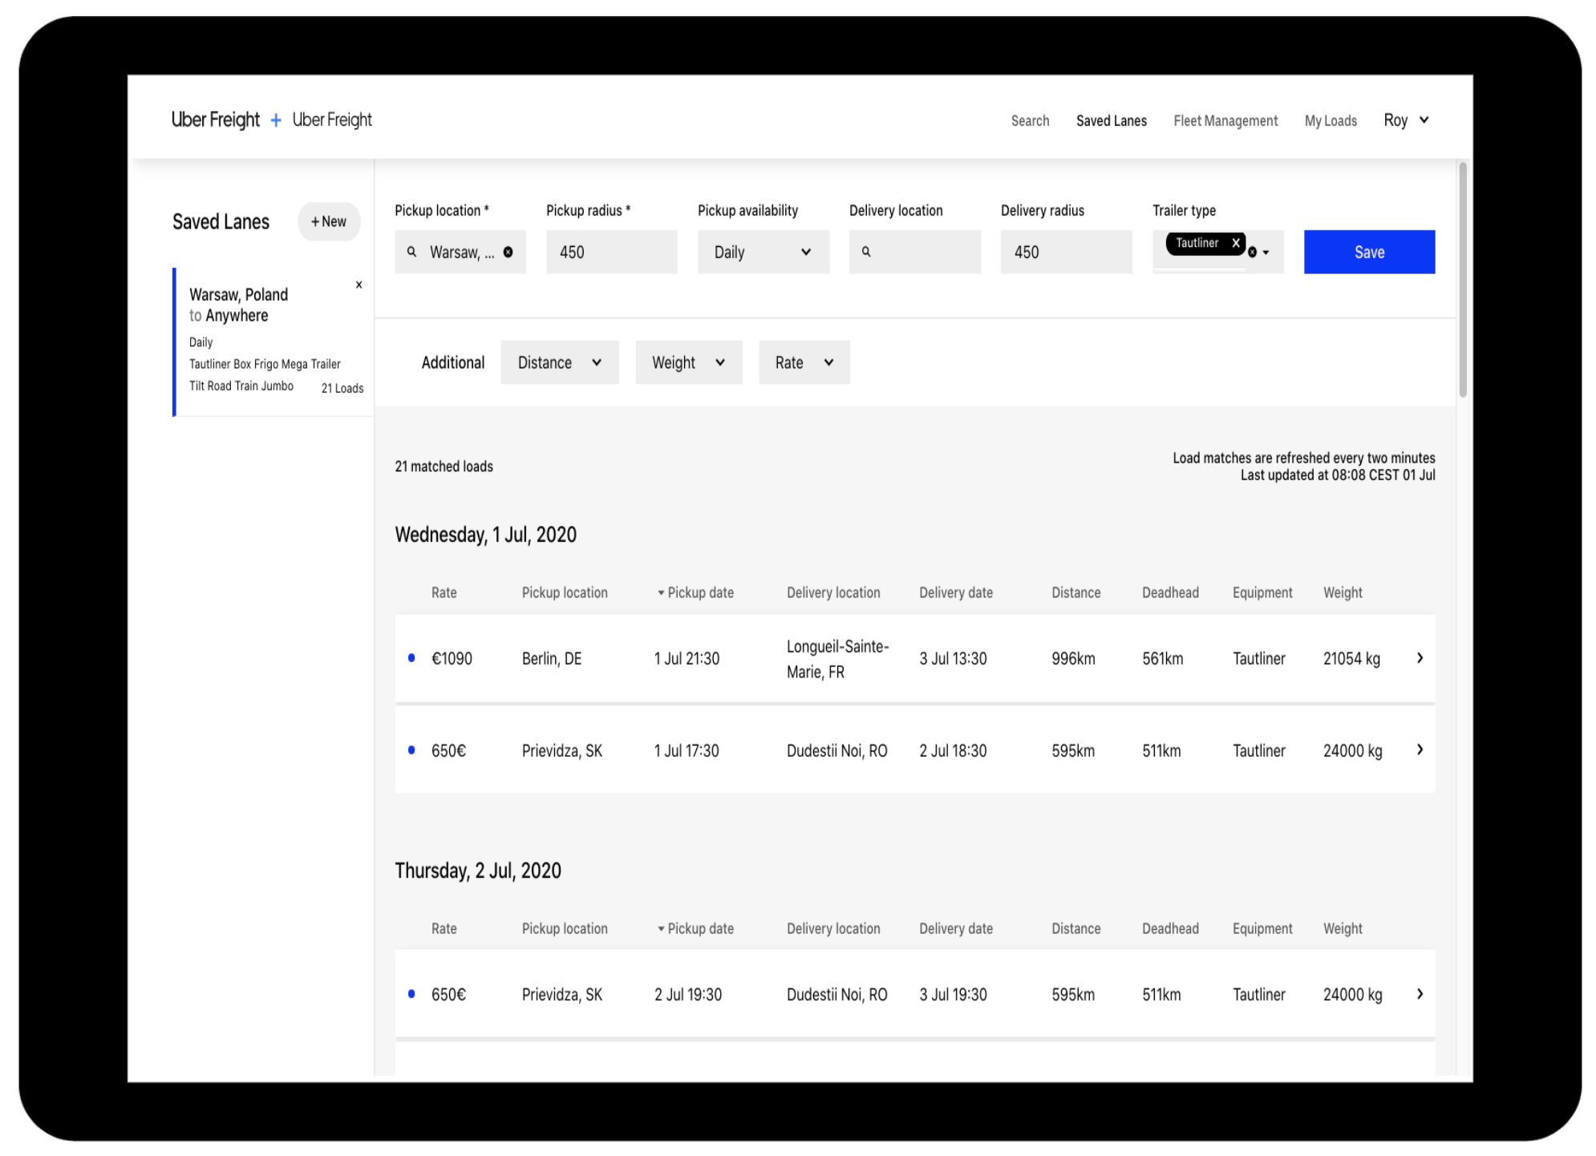Image resolution: width=1596 pixels, height=1156 pixels.
Task: Click the 996km distance cell
Action: click(1073, 658)
